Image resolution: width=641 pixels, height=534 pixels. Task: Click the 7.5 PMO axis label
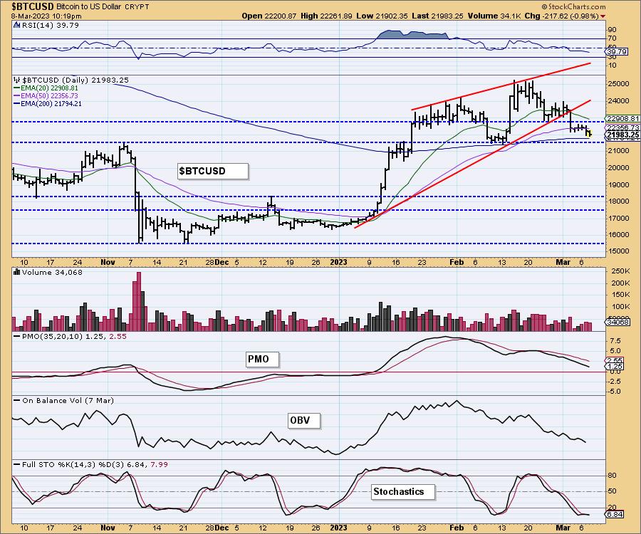click(x=615, y=341)
